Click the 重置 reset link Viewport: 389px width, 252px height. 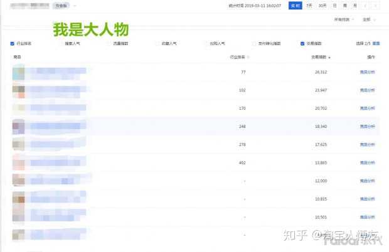[376, 44]
